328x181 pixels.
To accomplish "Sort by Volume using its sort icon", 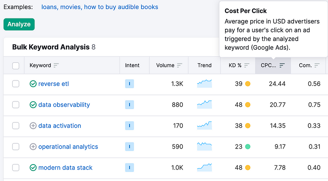I will (x=180, y=65).
